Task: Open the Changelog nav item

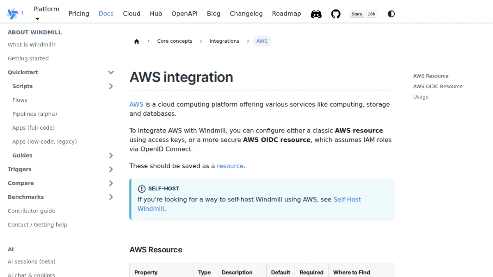Action: coord(246,14)
